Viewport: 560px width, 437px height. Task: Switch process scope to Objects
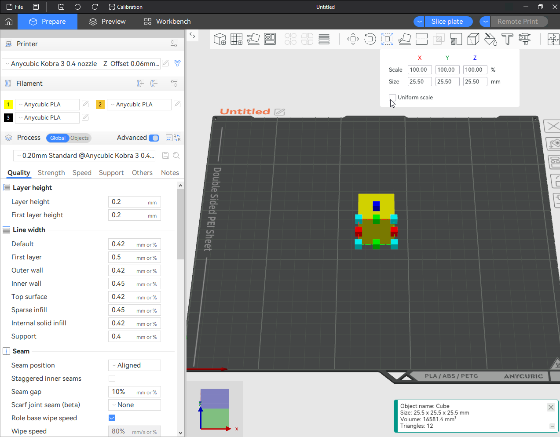pos(80,138)
